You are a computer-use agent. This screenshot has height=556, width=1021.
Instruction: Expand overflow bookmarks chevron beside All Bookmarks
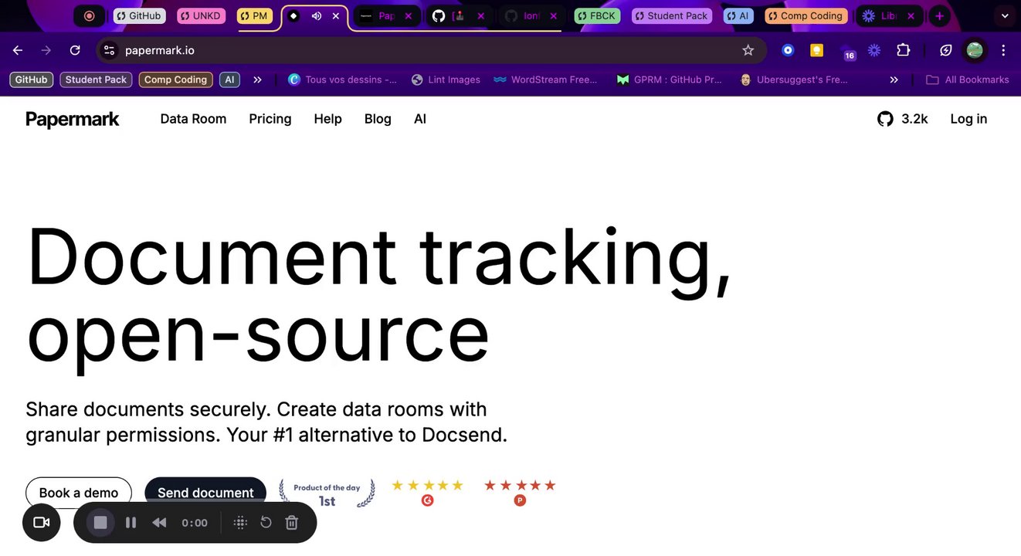coord(894,80)
